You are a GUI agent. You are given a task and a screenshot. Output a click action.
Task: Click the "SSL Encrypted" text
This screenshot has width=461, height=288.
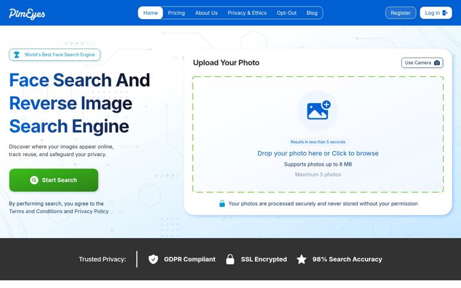click(x=264, y=259)
